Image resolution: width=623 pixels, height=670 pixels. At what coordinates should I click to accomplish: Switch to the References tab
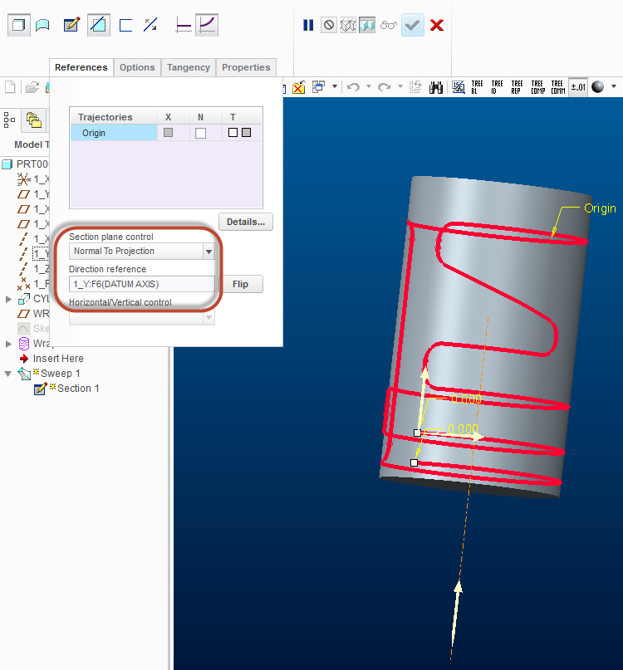[x=81, y=67]
